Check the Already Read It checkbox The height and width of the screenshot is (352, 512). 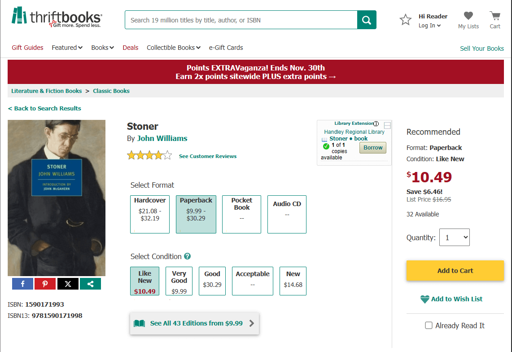click(429, 326)
